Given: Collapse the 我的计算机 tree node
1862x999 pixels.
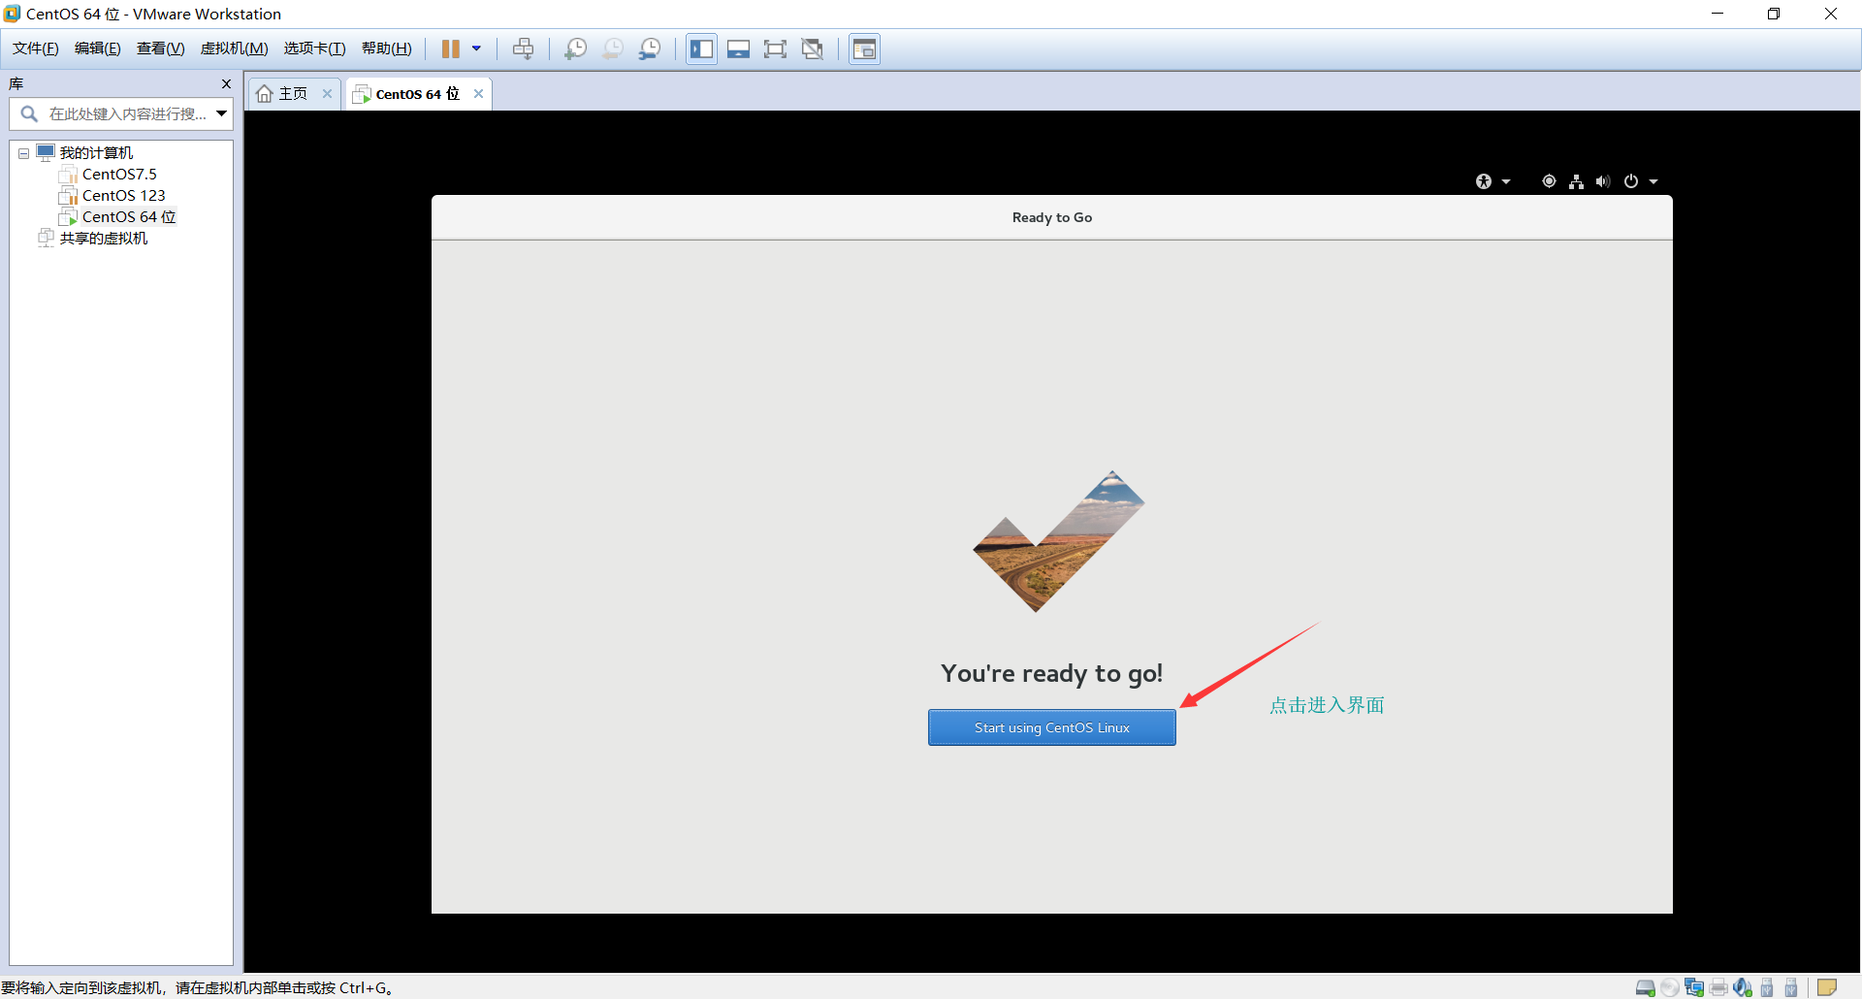Looking at the screenshot, I should coord(23,153).
